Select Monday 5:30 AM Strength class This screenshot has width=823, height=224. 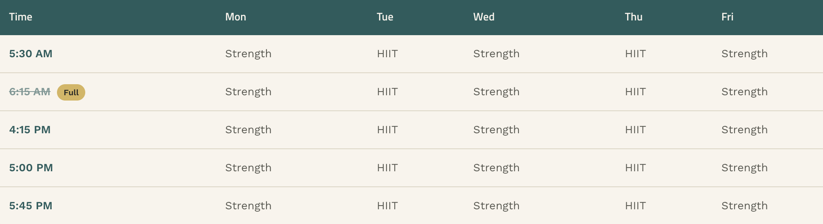pyautogui.click(x=248, y=54)
